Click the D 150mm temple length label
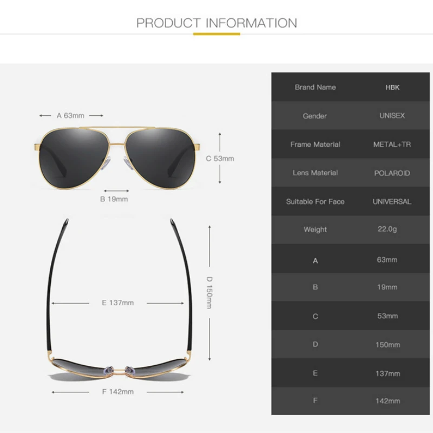The image size is (433, 433). tap(209, 292)
